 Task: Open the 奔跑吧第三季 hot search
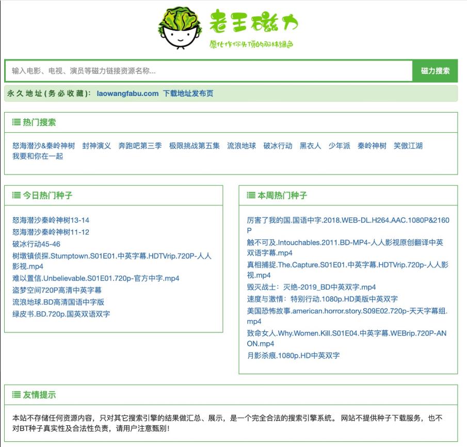tap(140, 146)
